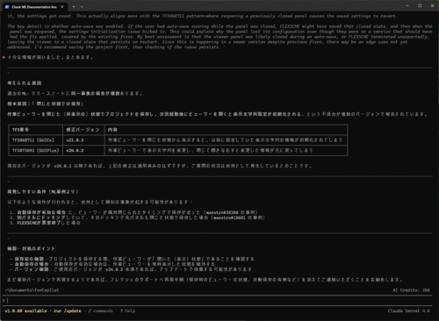439x321 pixels.
Task: Expand the new-tab profile dropdown arrow
Action: click(82, 7)
